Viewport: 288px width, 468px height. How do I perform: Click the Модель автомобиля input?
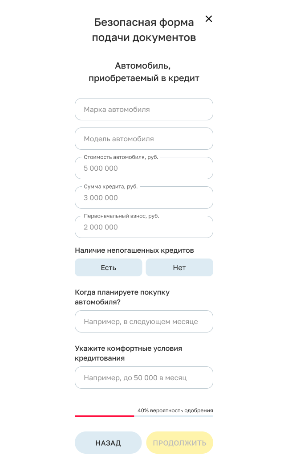(x=144, y=139)
